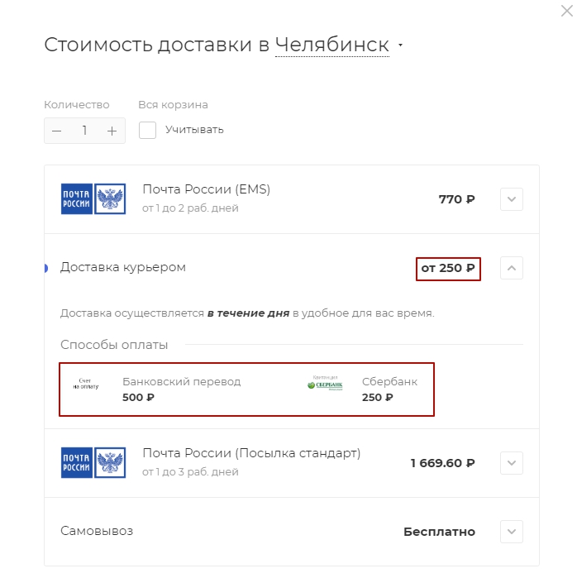Close the delivery cost dialog
577x578 pixels.
pyautogui.click(x=566, y=11)
